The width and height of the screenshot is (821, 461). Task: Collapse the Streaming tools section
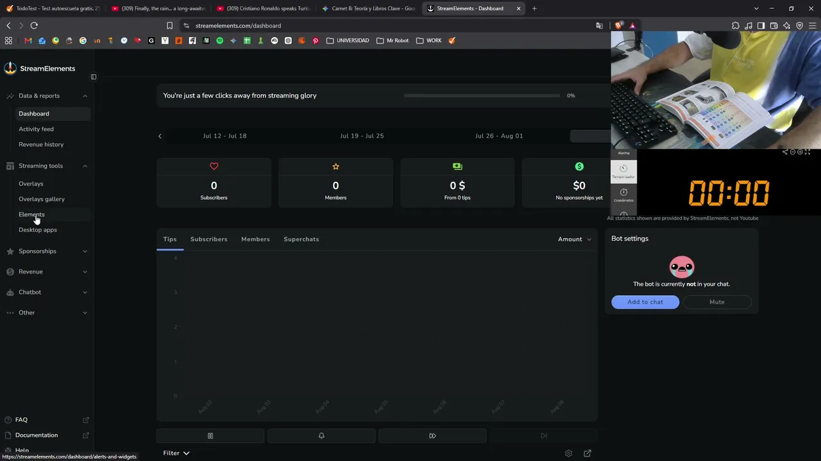tap(85, 166)
